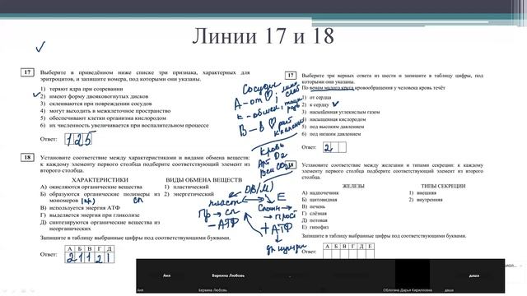Click choice '1) пластический'

tap(187, 187)
